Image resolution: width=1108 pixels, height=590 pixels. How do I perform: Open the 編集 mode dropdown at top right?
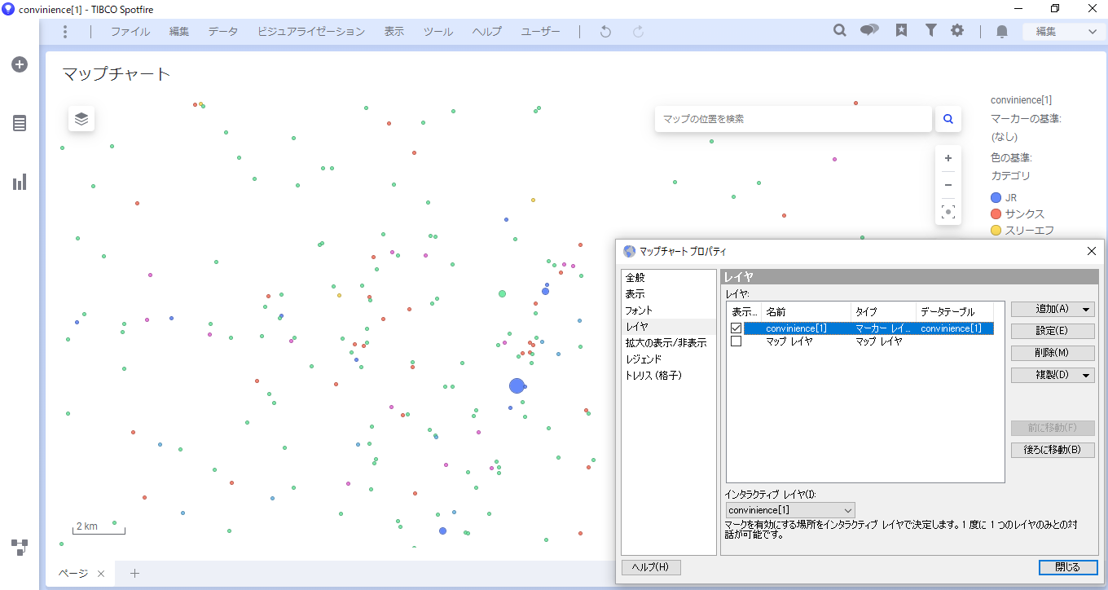click(1066, 31)
